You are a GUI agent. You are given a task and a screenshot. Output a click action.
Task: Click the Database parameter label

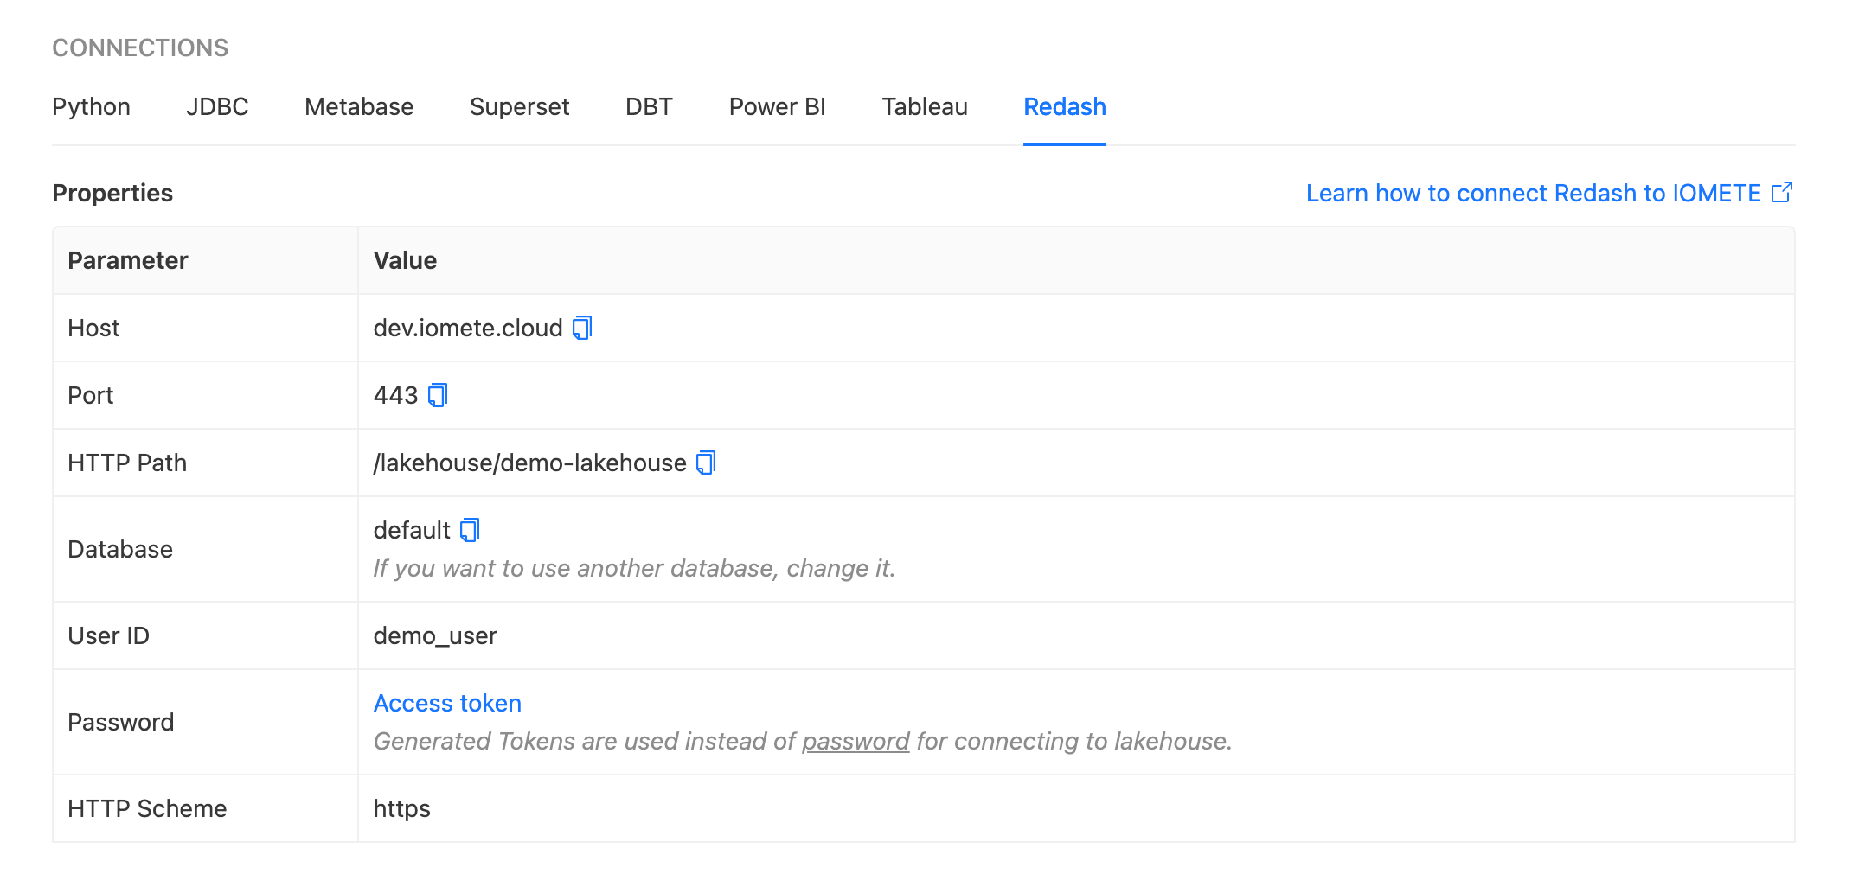click(x=120, y=550)
